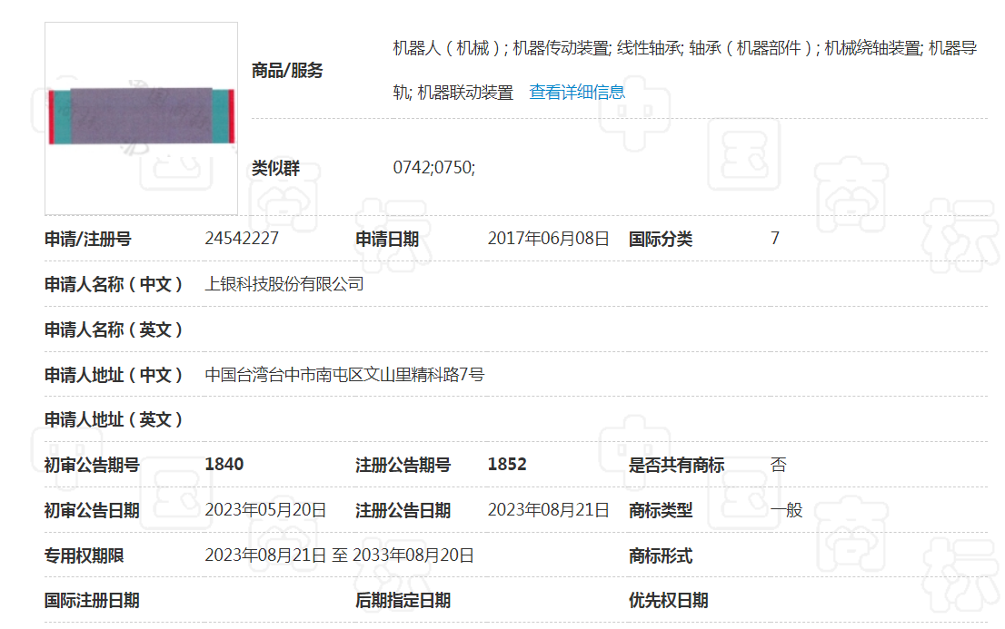Image resolution: width=1005 pixels, height=629 pixels.
Task: Select the 初审公告期号 label
Action: 92,466
